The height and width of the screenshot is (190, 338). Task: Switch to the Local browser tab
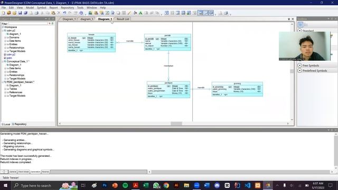6,124
